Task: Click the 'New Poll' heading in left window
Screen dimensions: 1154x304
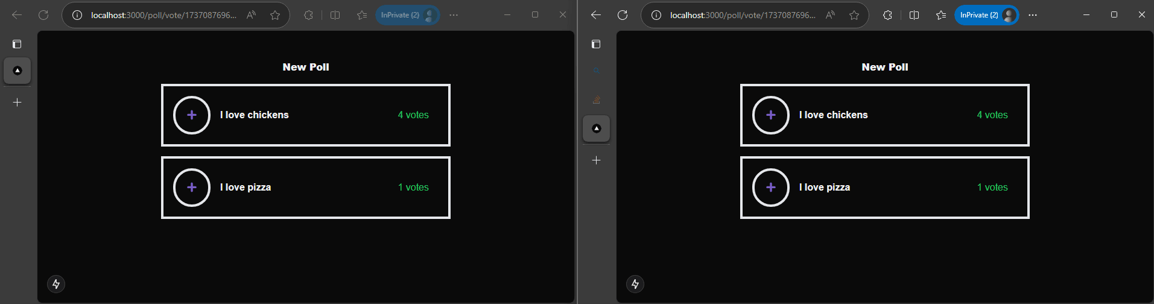Action: coord(306,67)
